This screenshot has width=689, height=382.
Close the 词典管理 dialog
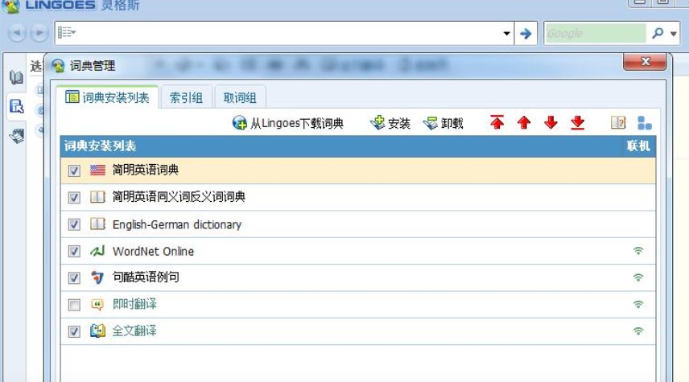pyautogui.click(x=645, y=61)
